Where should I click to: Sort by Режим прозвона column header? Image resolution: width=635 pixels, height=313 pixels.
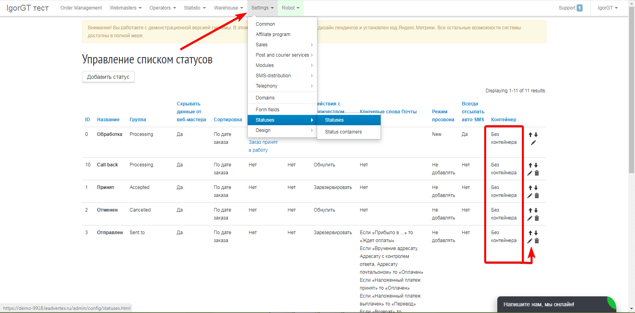pos(443,116)
